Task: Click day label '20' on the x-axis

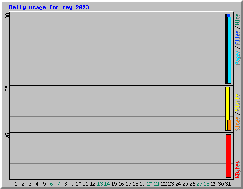Action: (150, 184)
